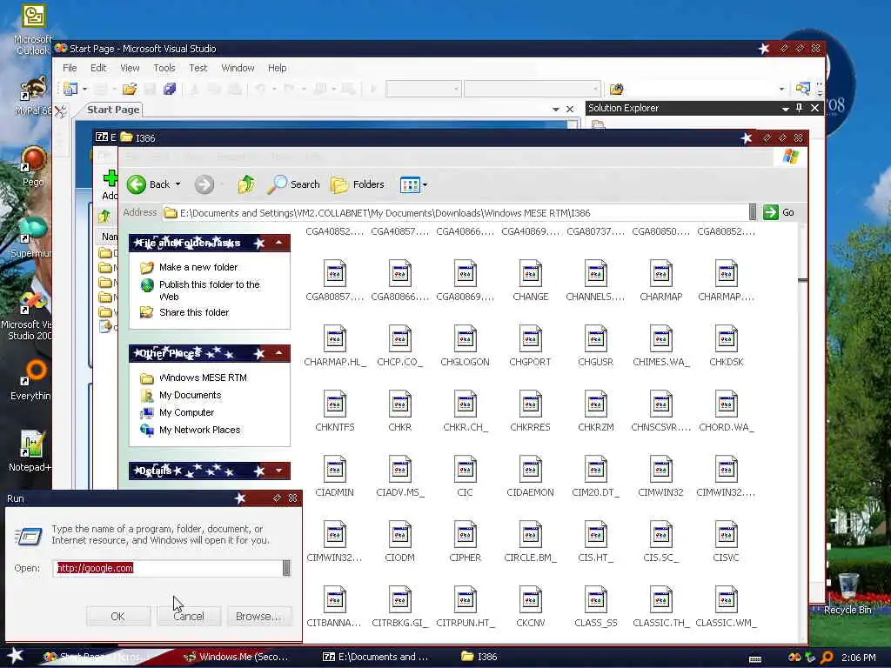Open the Back button history dropdown arrow
Viewport: 891px width, 668px height.
[178, 184]
